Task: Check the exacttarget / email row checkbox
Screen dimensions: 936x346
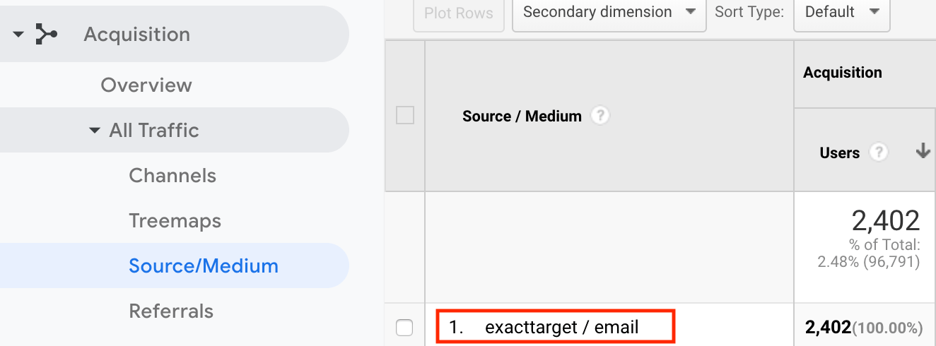Action: (x=404, y=328)
